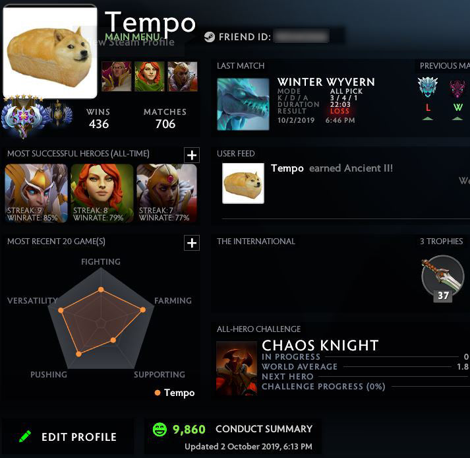The width and height of the screenshot is (470, 458).
Task: Click the Edit Profile button
Action: click(x=69, y=437)
